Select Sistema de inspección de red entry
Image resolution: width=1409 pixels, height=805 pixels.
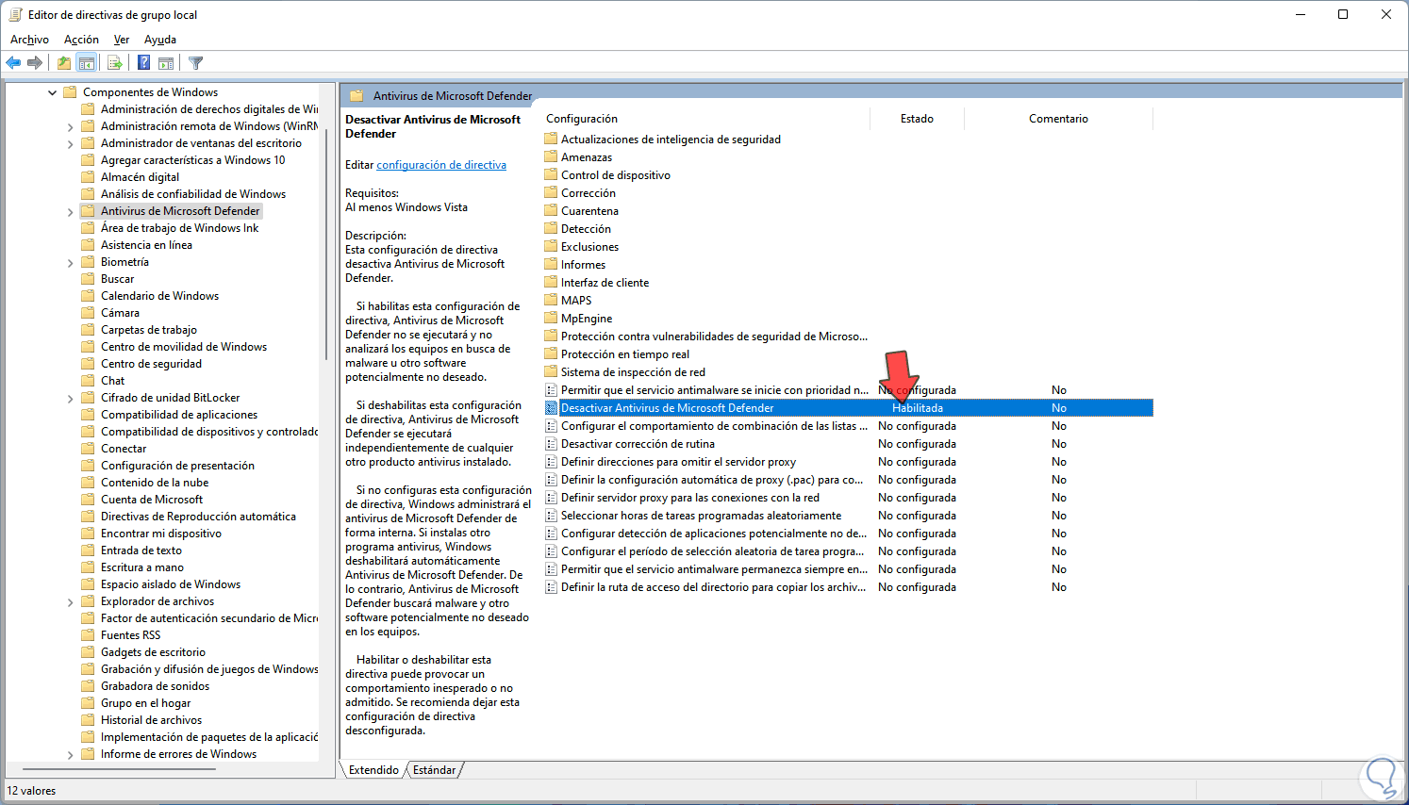[633, 372]
